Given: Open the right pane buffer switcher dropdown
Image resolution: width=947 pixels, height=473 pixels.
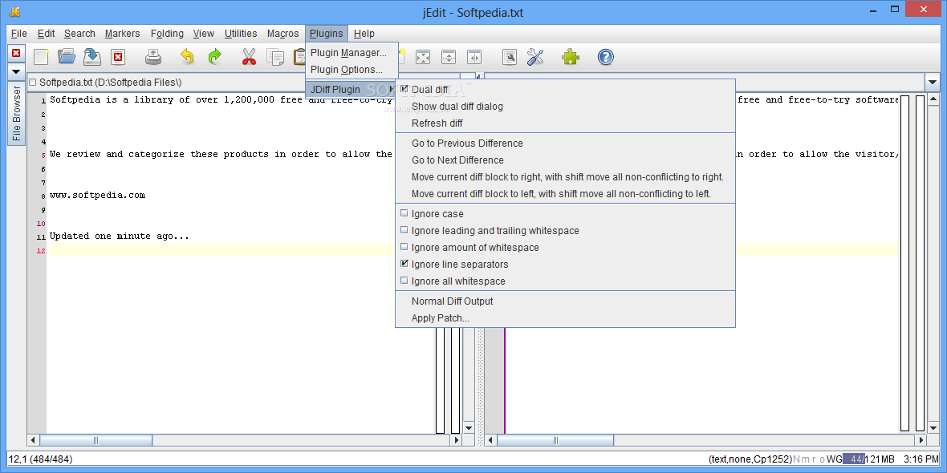Looking at the screenshot, I should coord(932,82).
